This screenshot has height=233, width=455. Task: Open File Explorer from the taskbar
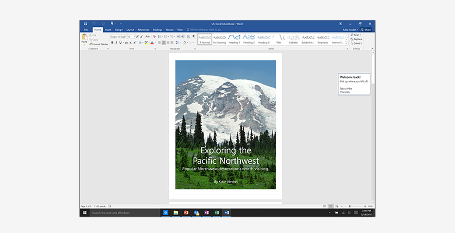[x=176, y=213]
